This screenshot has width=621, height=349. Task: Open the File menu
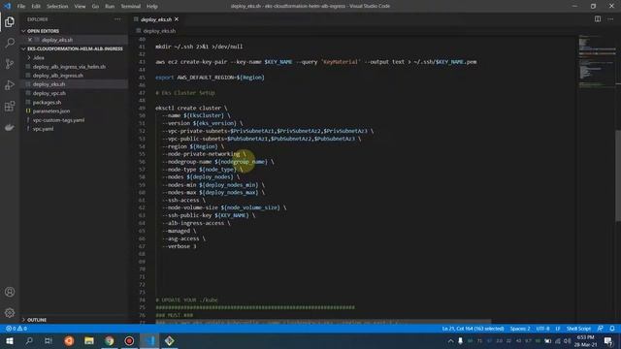point(21,6)
